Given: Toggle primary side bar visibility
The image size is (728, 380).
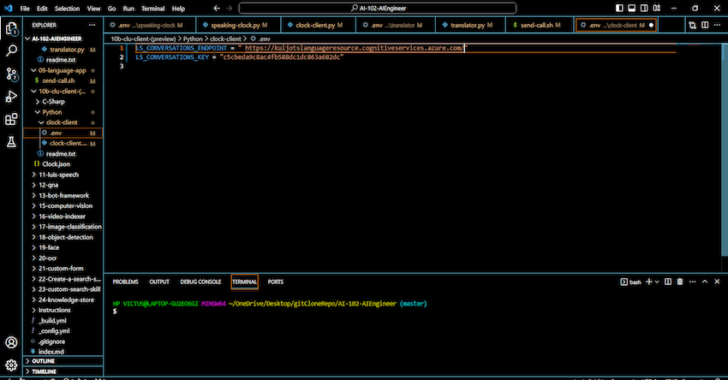Looking at the screenshot, I should [x=619, y=9].
